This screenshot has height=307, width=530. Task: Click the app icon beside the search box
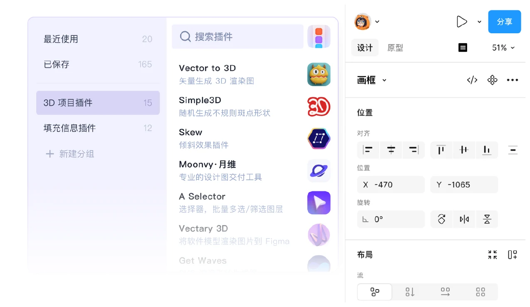[319, 37]
